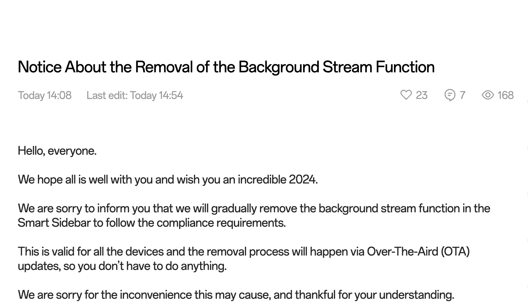Like the post using the heart icon
The height and width of the screenshot is (305, 528).
pos(406,95)
